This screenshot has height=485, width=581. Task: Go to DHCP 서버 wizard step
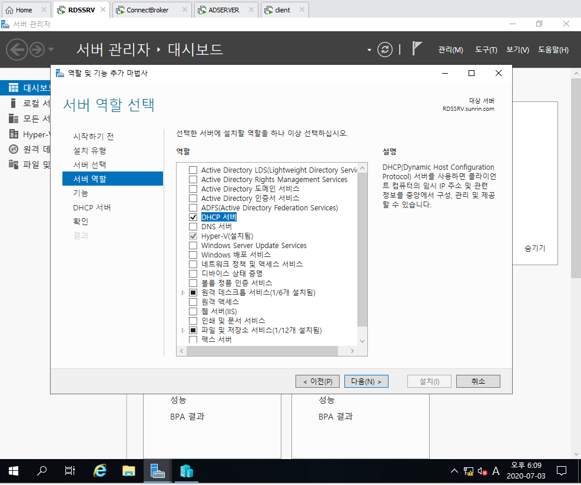coord(92,207)
